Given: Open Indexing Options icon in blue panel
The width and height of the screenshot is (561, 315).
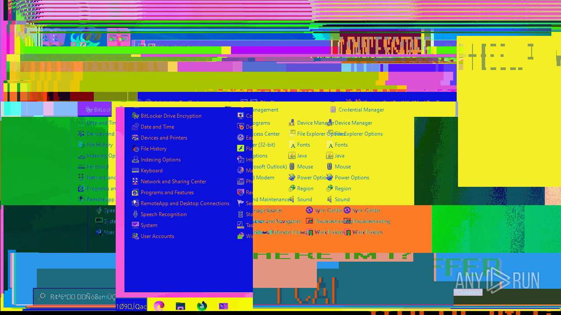Looking at the screenshot, I should pyautogui.click(x=135, y=160).
